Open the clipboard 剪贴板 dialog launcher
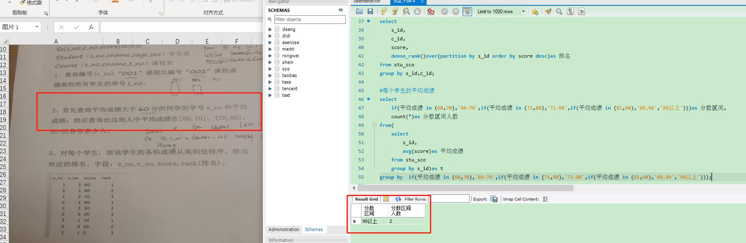 [x=46, y=14]
